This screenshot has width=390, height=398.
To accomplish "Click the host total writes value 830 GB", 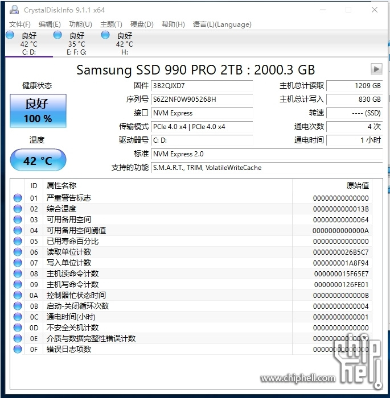I will tap(354, 100).
